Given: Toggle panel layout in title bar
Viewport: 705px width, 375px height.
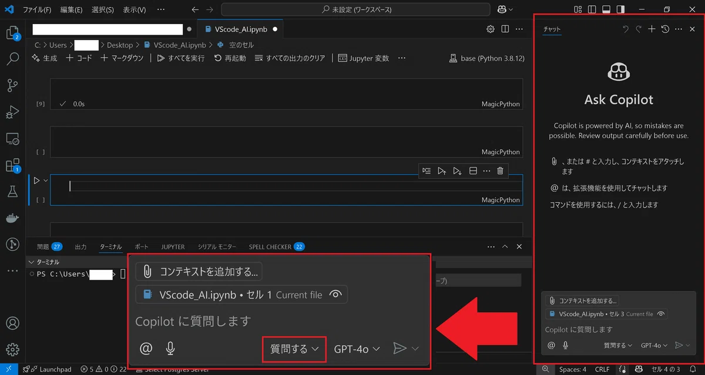Looking at the screenshot, I should [x=606, y=9].
